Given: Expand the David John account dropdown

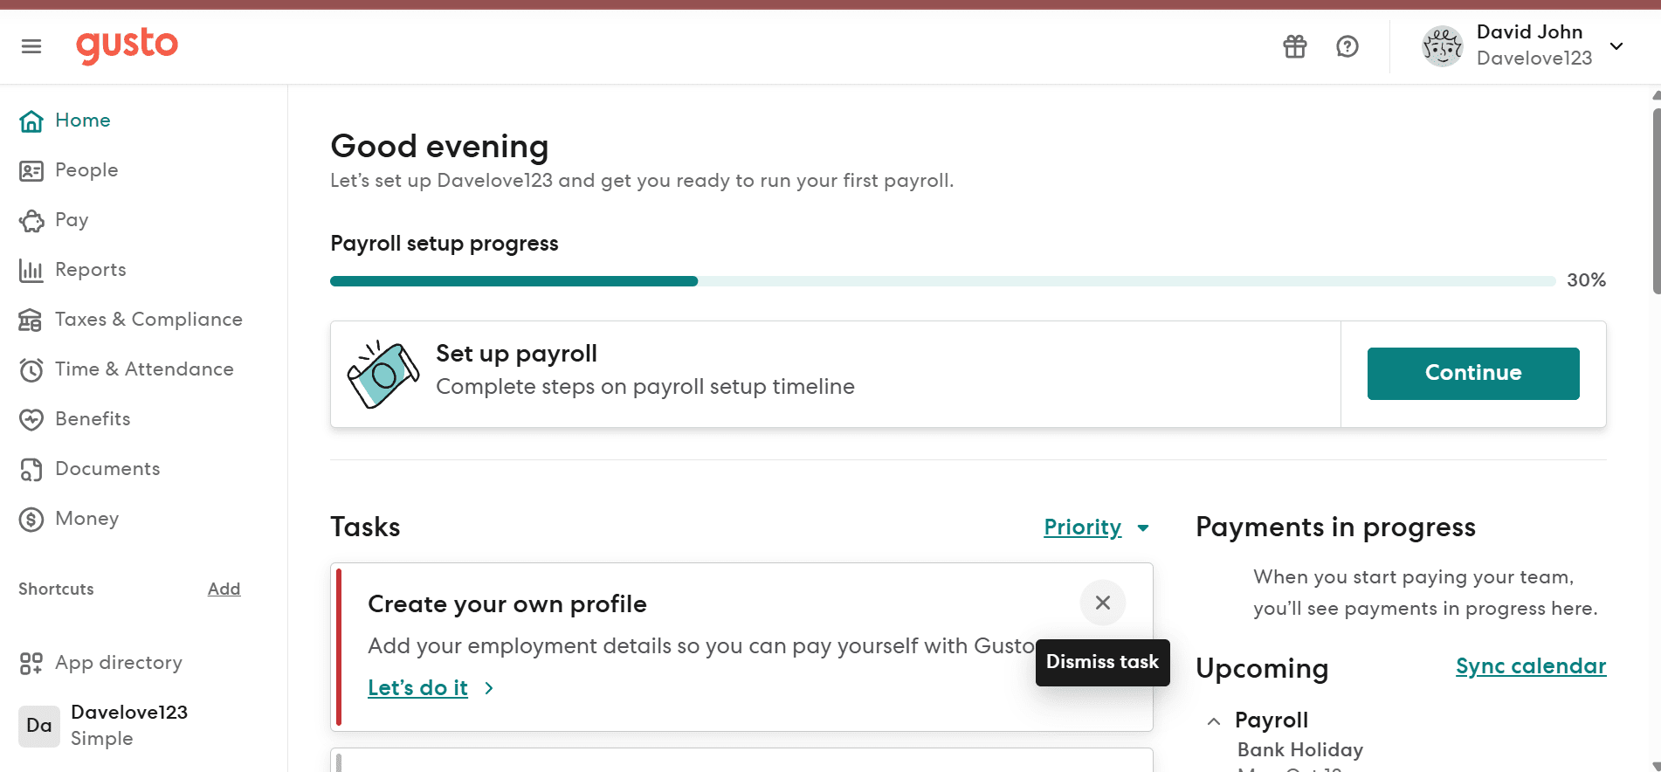Looking at the screenshot, I should coord(1616,46).
